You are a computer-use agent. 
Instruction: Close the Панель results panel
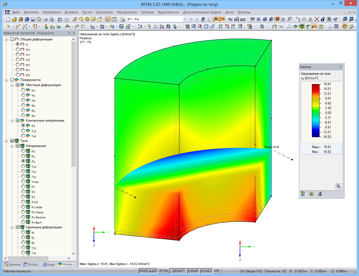click(341, 67)
